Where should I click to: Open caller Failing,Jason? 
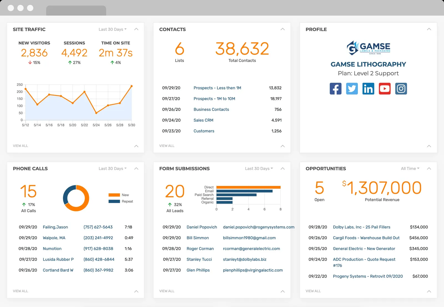tap(55, 227)
